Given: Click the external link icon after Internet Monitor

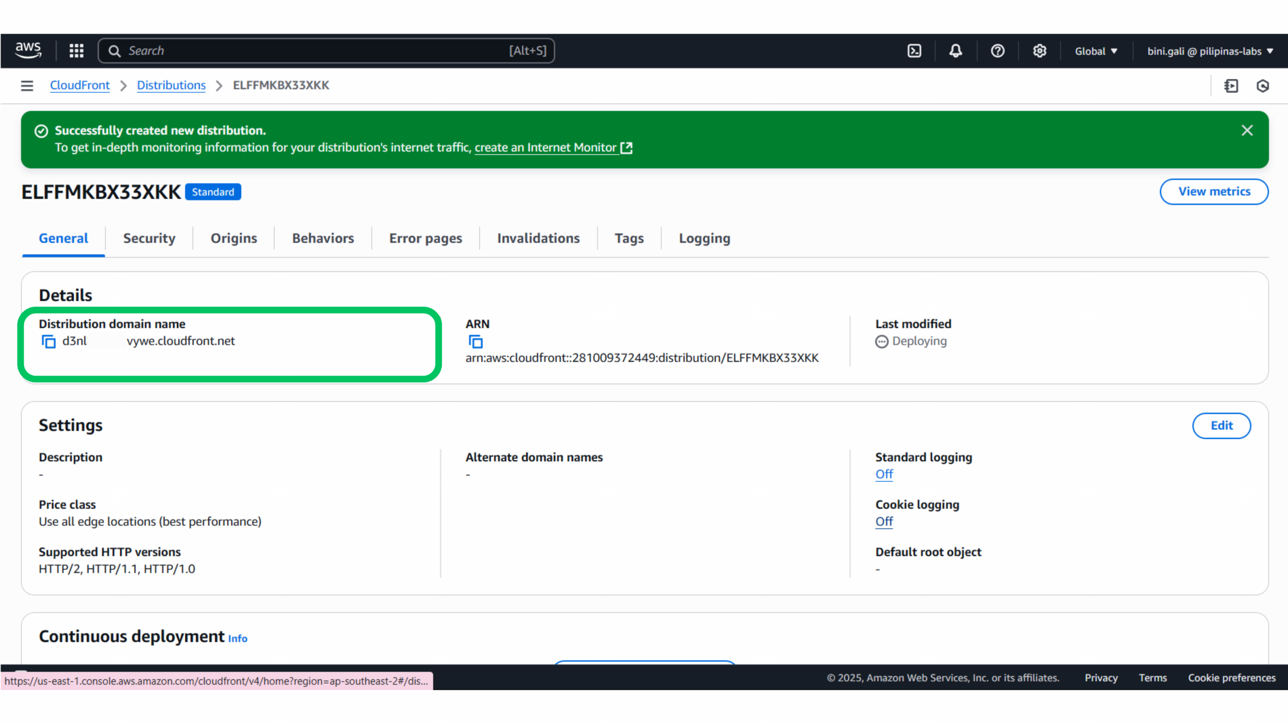Looking at the screenshot, I should pyautogui.click(x=626, y=148).
